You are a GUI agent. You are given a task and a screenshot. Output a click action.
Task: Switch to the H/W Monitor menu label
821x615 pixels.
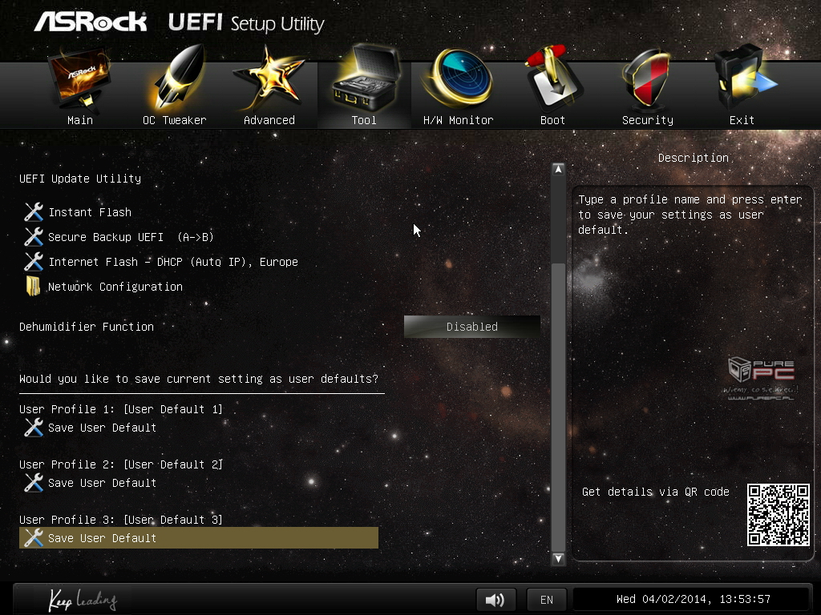[458, 120]
